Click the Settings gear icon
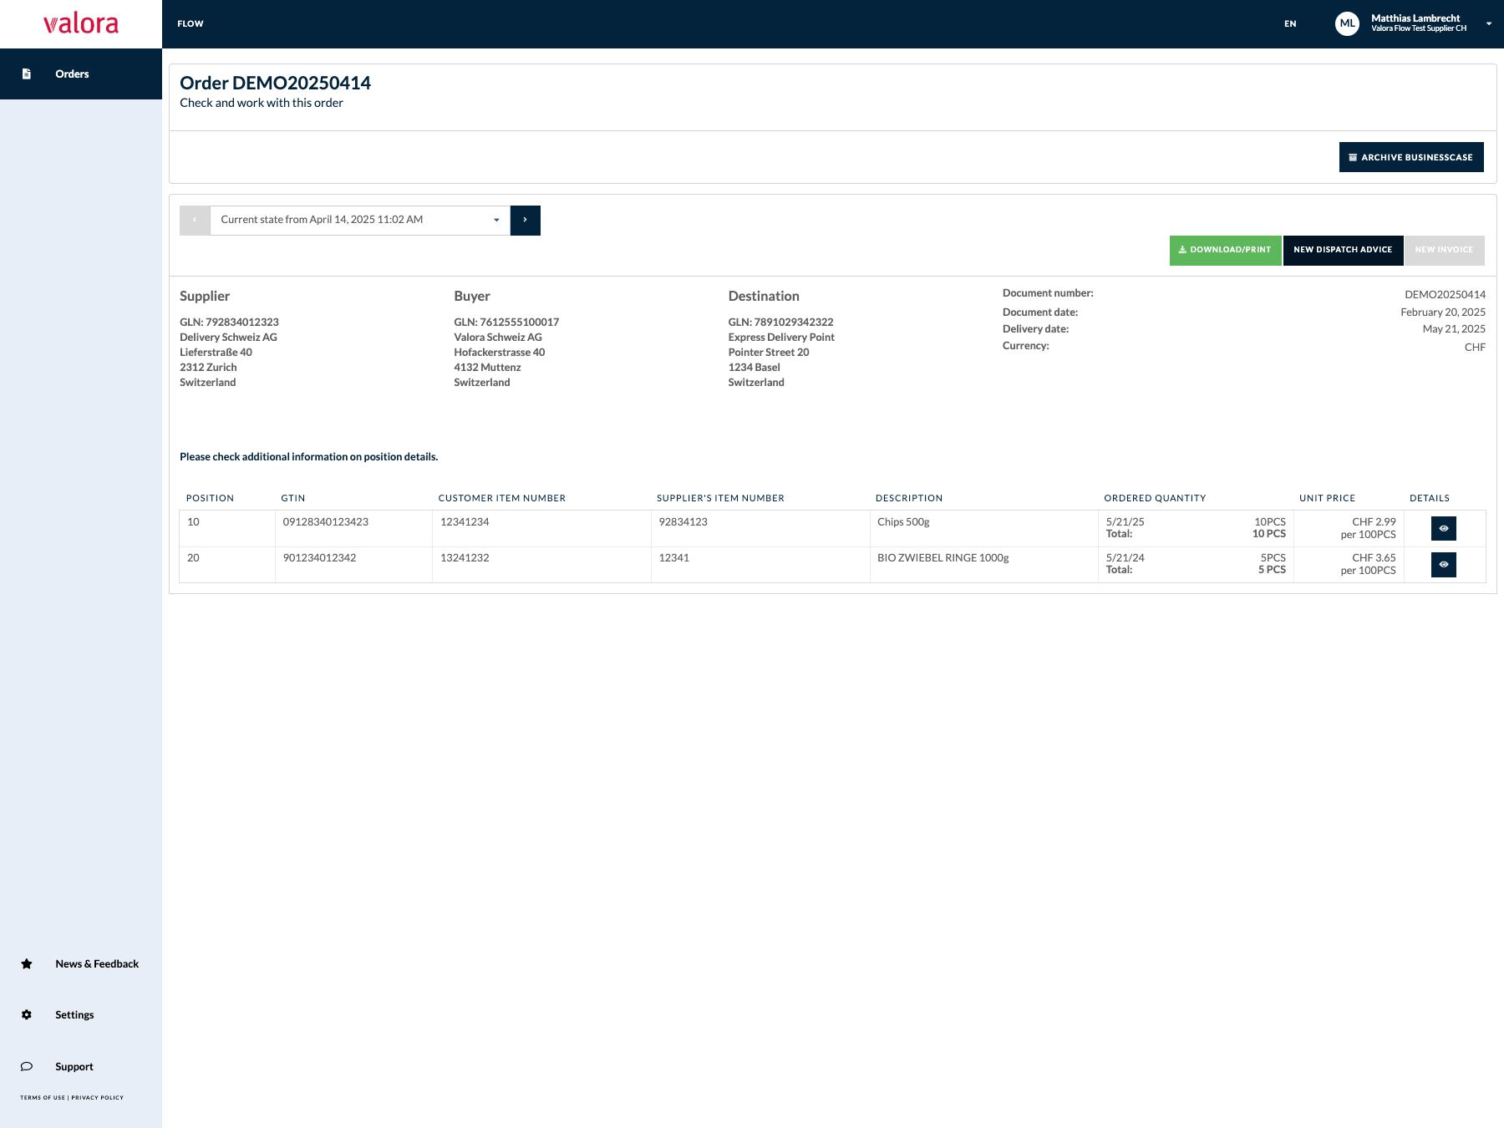 point(27,1014)
